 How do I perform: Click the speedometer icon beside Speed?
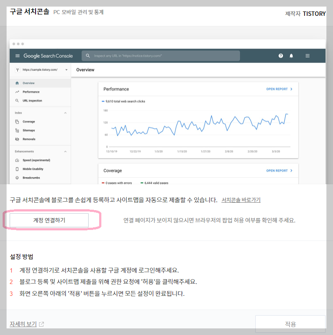coord(17,160)
